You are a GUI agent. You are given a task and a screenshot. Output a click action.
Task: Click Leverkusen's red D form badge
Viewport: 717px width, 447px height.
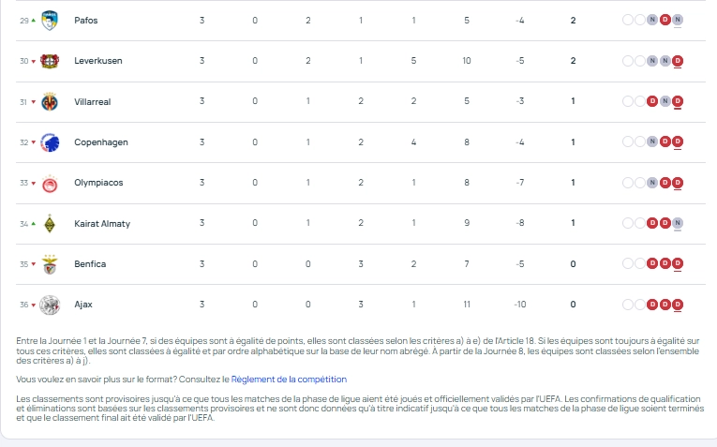[678, 61]
